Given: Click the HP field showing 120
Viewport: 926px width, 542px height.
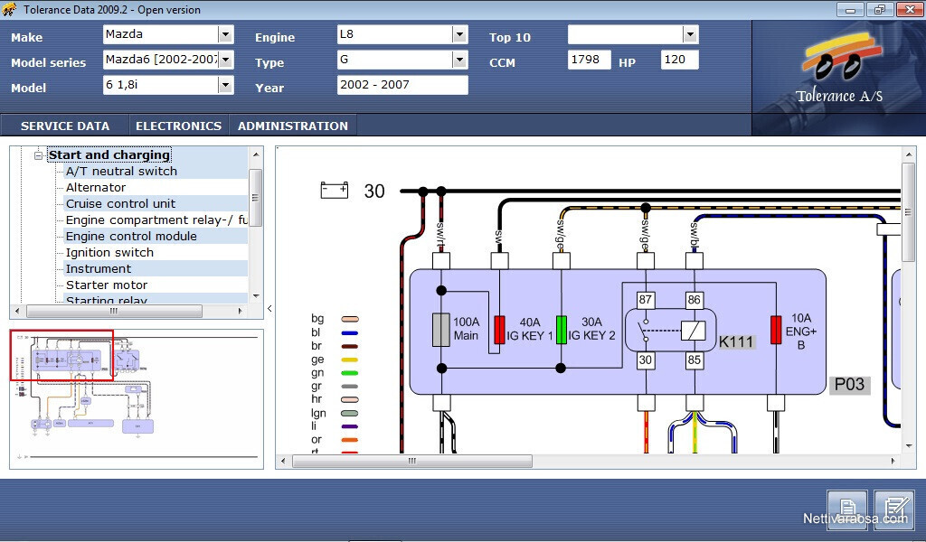Looking at the screenshot, I should (679, 60).
